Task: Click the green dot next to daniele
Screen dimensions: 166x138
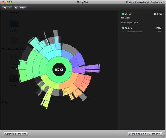Action: (x=123, y=28)
